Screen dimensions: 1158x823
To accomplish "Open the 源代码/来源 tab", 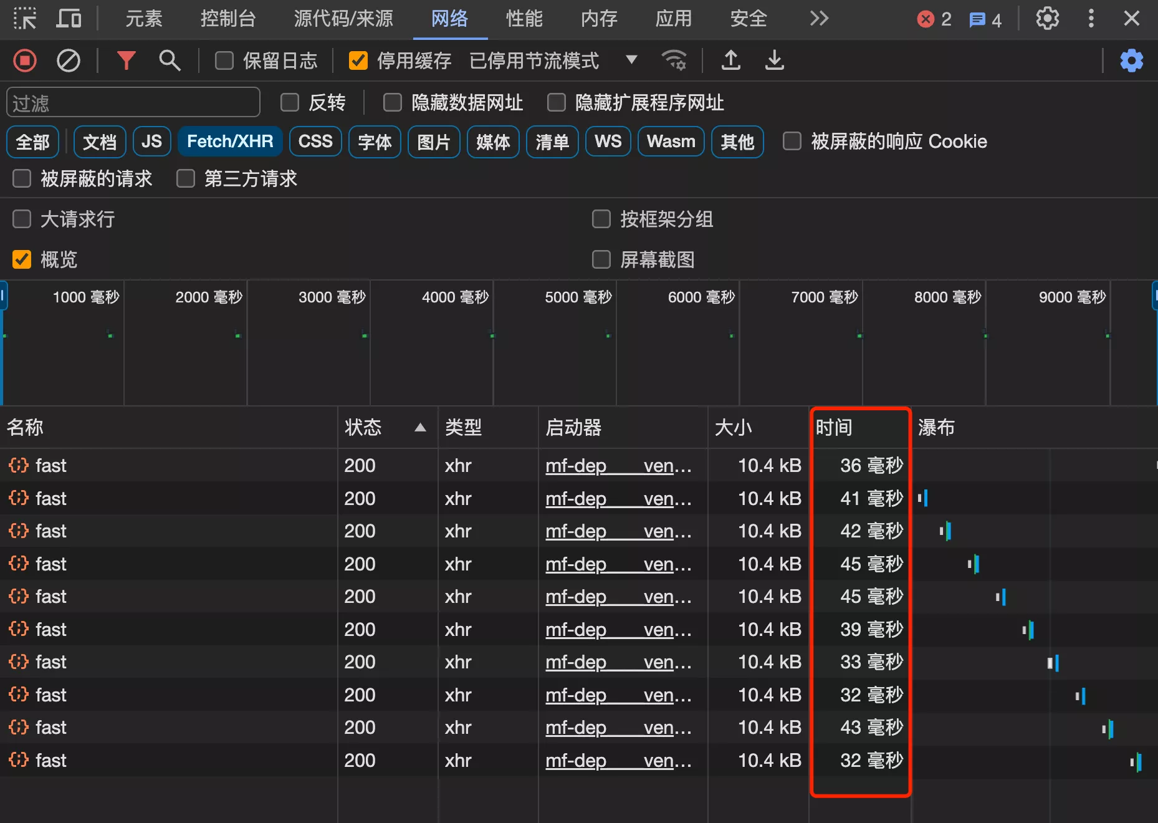I will 343,19.
